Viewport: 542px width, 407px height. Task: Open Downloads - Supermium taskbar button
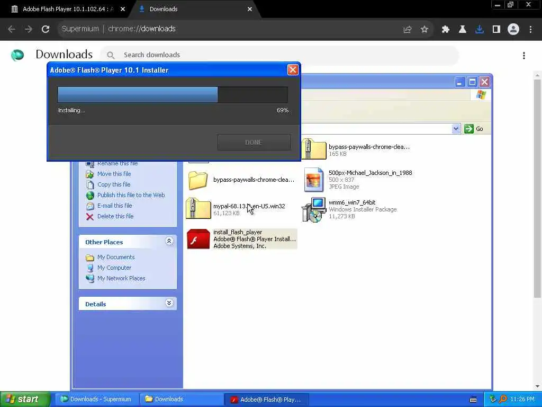[x=96, y=400]
